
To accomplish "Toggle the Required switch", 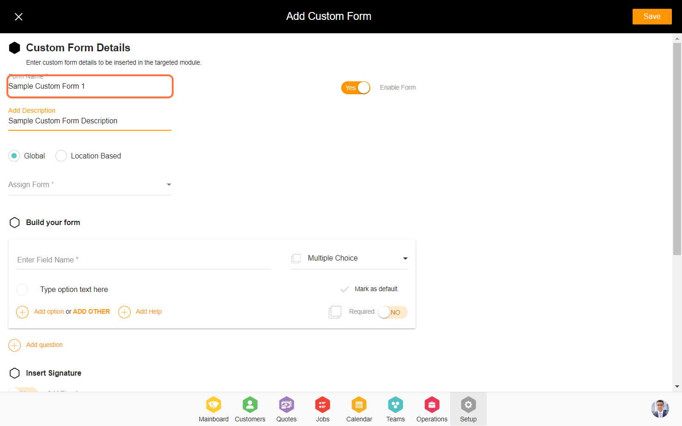I will [x=392, y=312].
